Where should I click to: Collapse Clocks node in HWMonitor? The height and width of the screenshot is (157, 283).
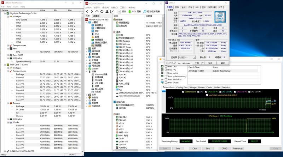(8, 122)
